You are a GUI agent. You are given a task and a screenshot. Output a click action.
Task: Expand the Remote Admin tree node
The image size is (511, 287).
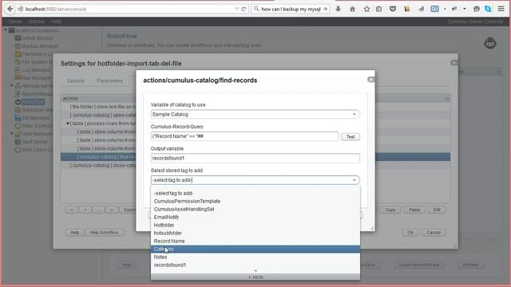[x=12, y=85]
